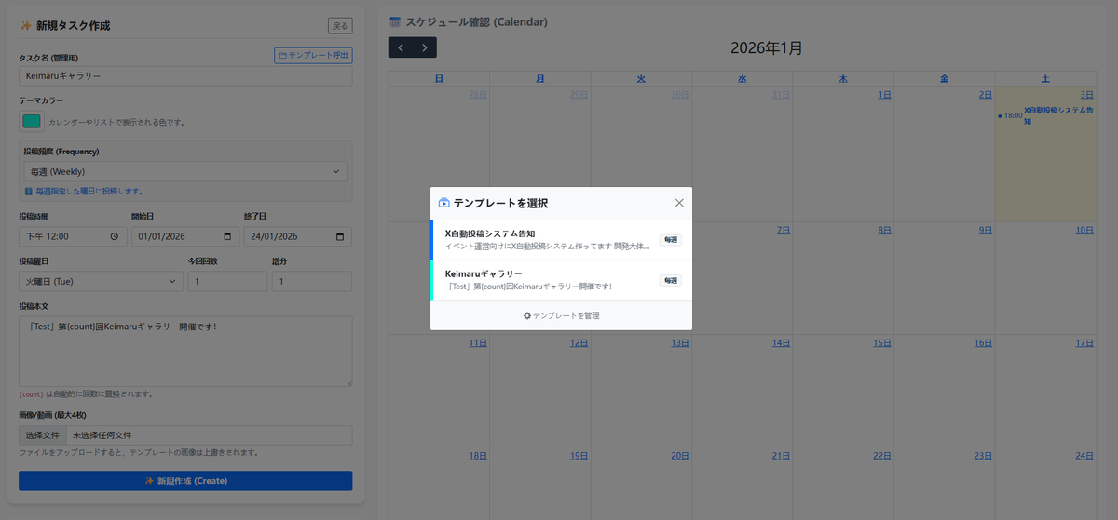
Task: Select the 2日 date in calendar
Action: tap(986, 95)
